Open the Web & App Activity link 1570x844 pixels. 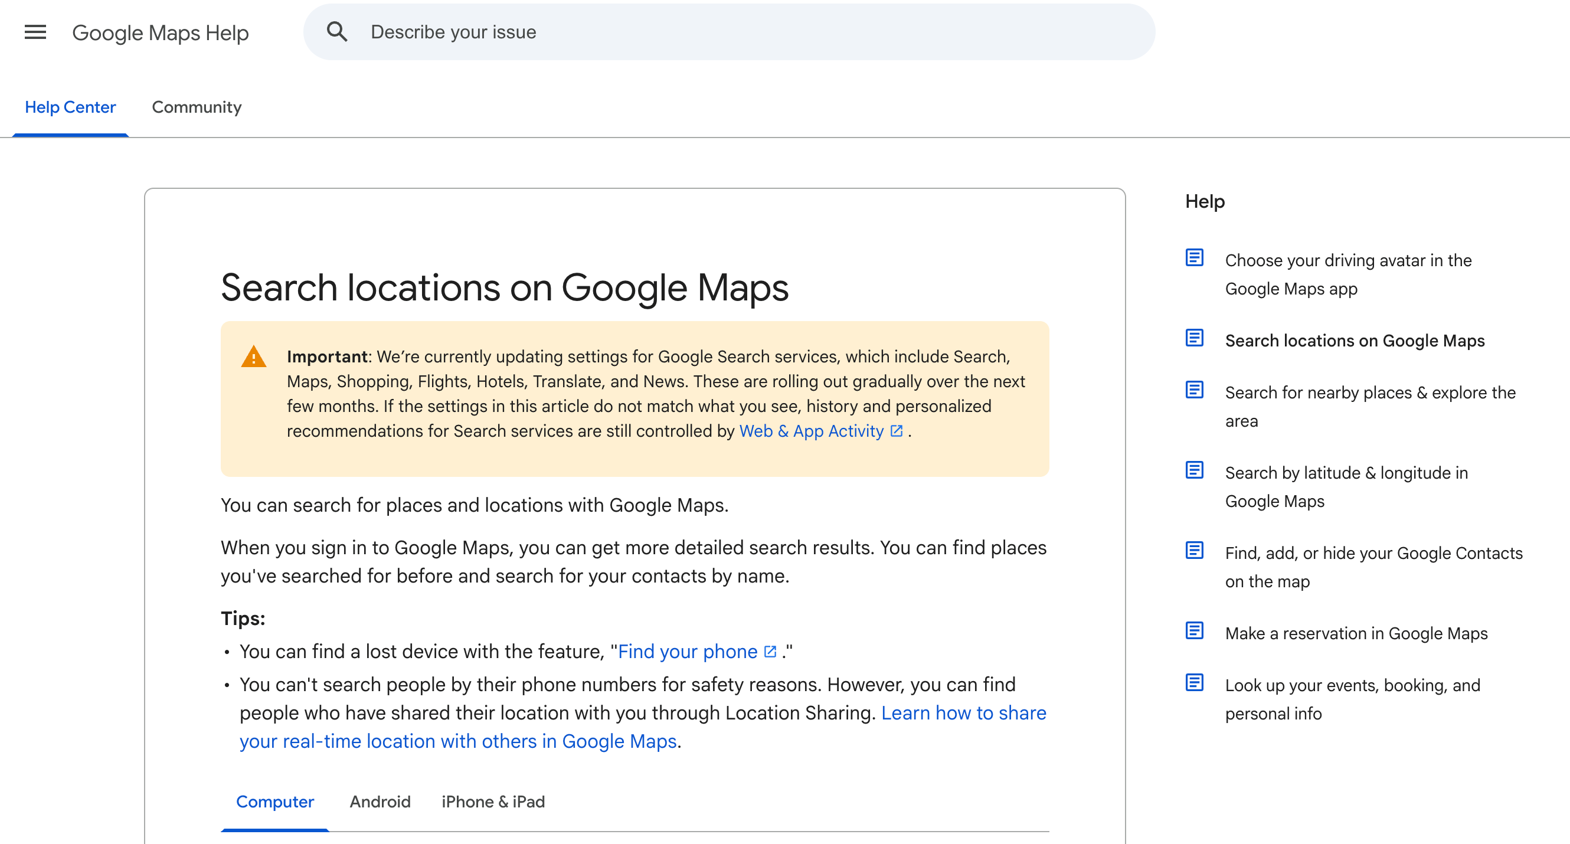coord(811,431)
